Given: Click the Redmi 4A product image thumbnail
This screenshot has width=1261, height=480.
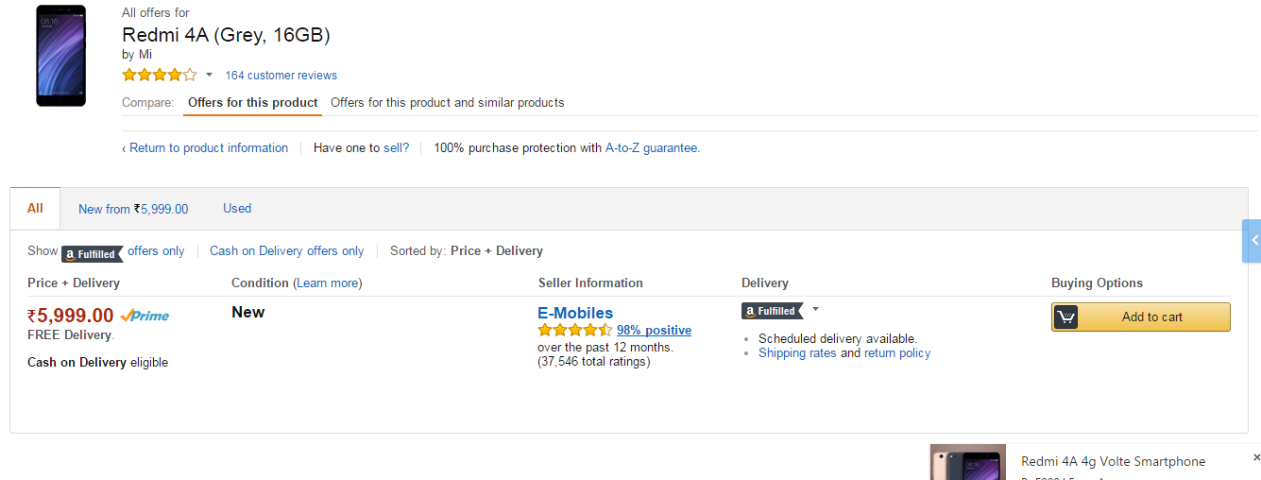Looking at the screenshot, I should click(x=60, y=56).
